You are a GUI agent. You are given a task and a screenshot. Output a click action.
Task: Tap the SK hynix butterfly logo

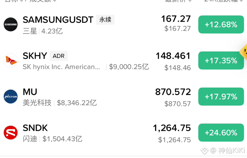pyautogui.click(x=10, y=60)
